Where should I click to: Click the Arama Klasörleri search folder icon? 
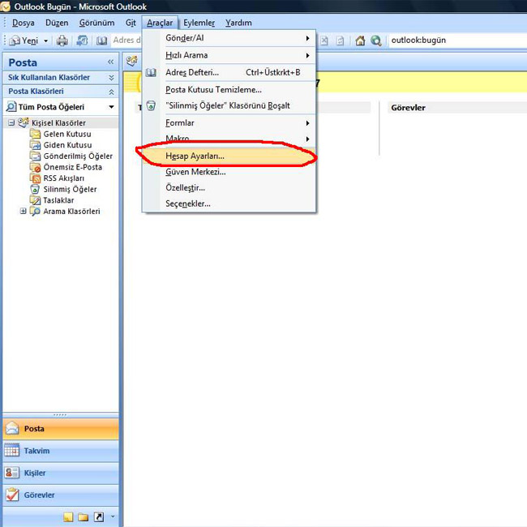35,212
